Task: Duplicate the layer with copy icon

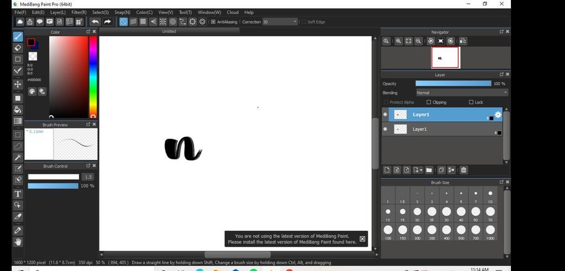Action: (441, 170)
